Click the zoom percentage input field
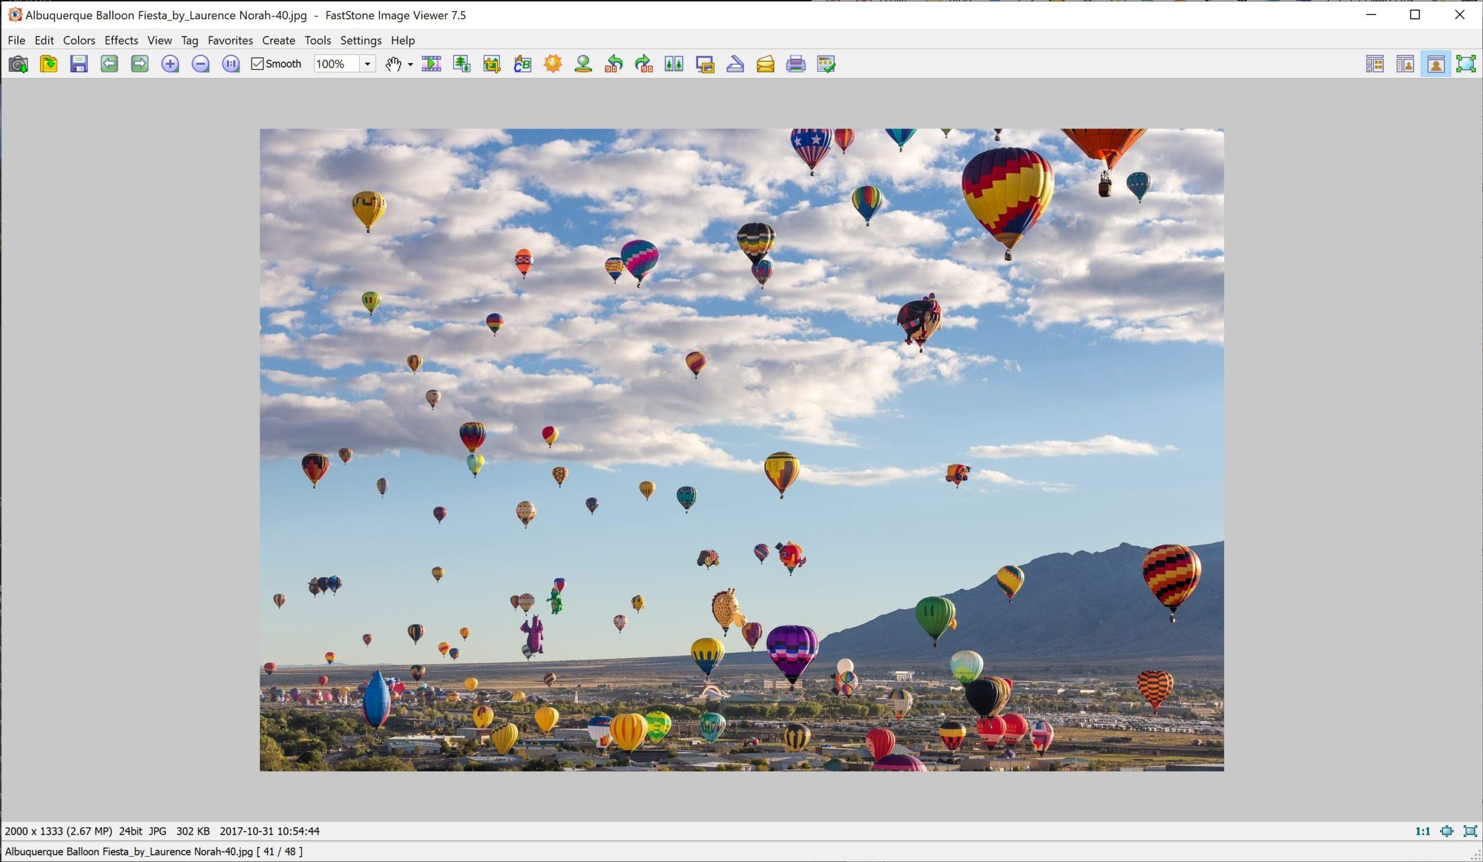The image size is (1483, 862). (335, 64)
